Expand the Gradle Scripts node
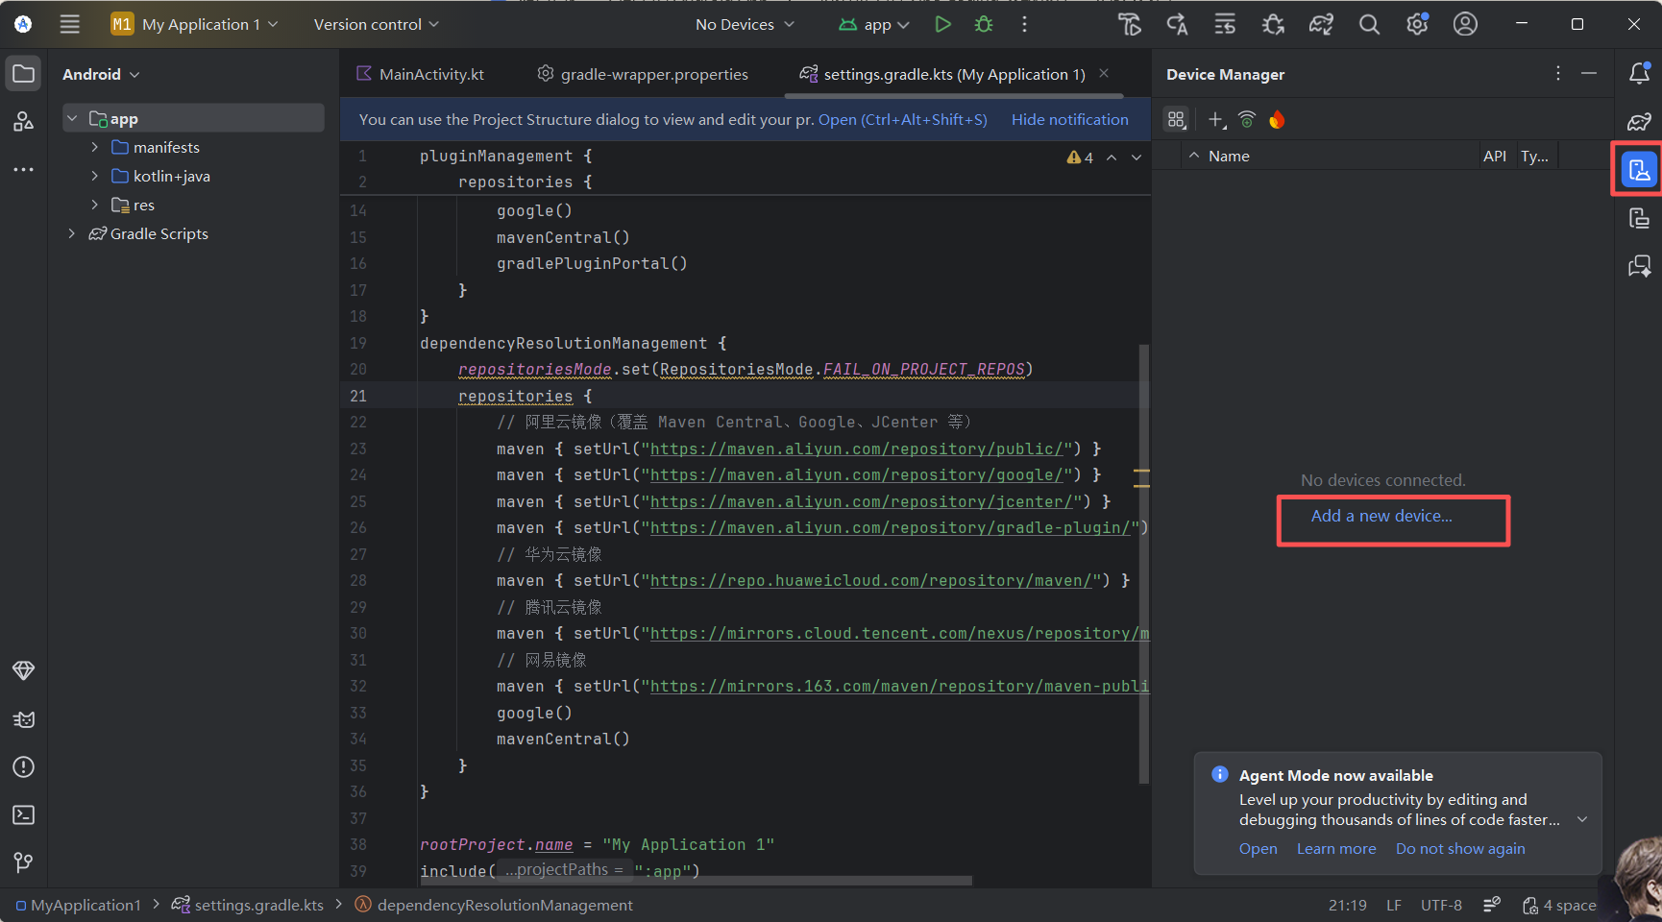This screenshot has width=1662, height=922. pos(72,233)
